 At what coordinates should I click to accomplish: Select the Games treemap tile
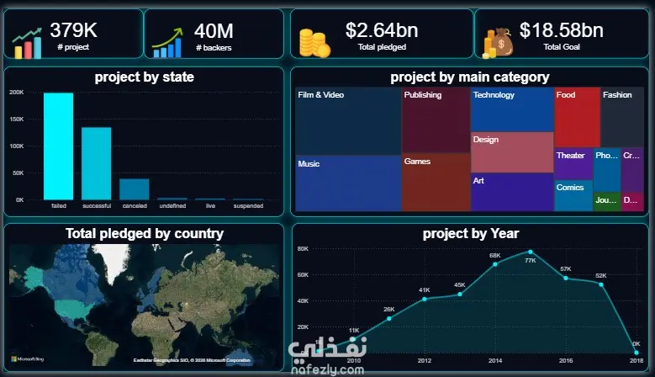[436, 183]
